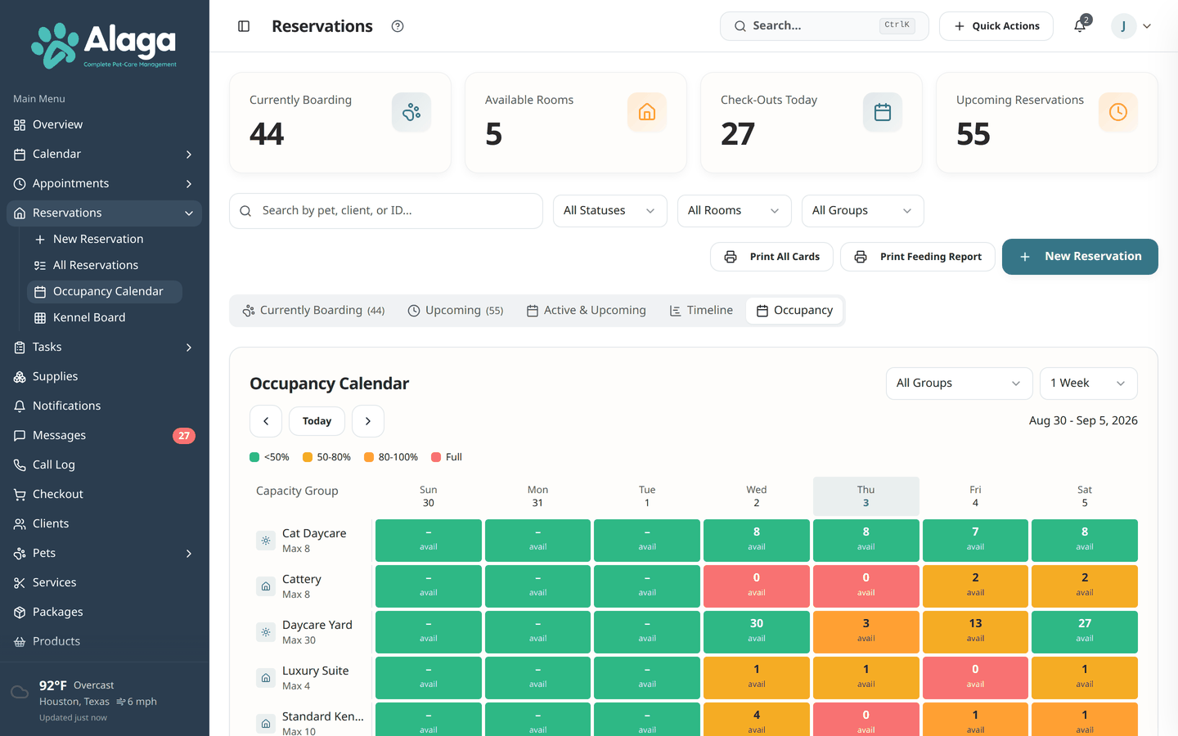1178x736 pixels.
Task: Click the Daycare Yard row sun icon
Action: tap(266, 632)
